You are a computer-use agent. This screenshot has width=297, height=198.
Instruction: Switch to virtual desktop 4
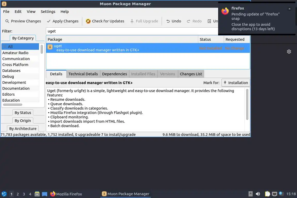coord(30,194)
